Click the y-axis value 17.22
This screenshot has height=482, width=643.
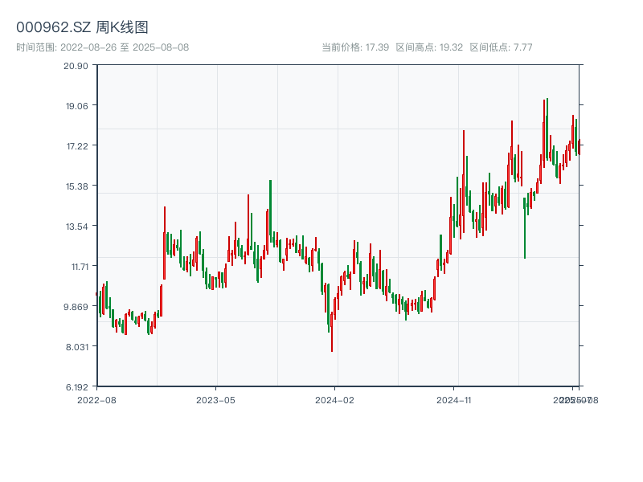77,146
